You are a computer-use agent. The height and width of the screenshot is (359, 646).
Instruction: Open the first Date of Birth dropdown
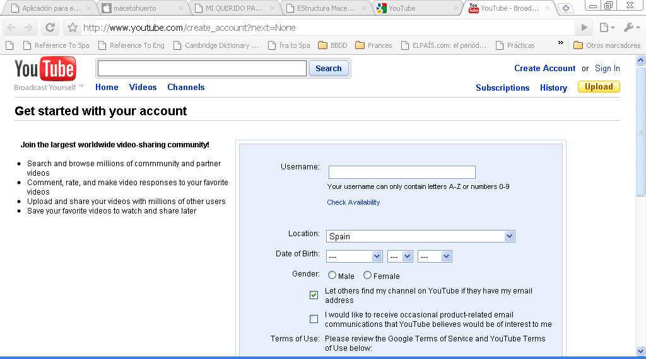coord(355,256)
